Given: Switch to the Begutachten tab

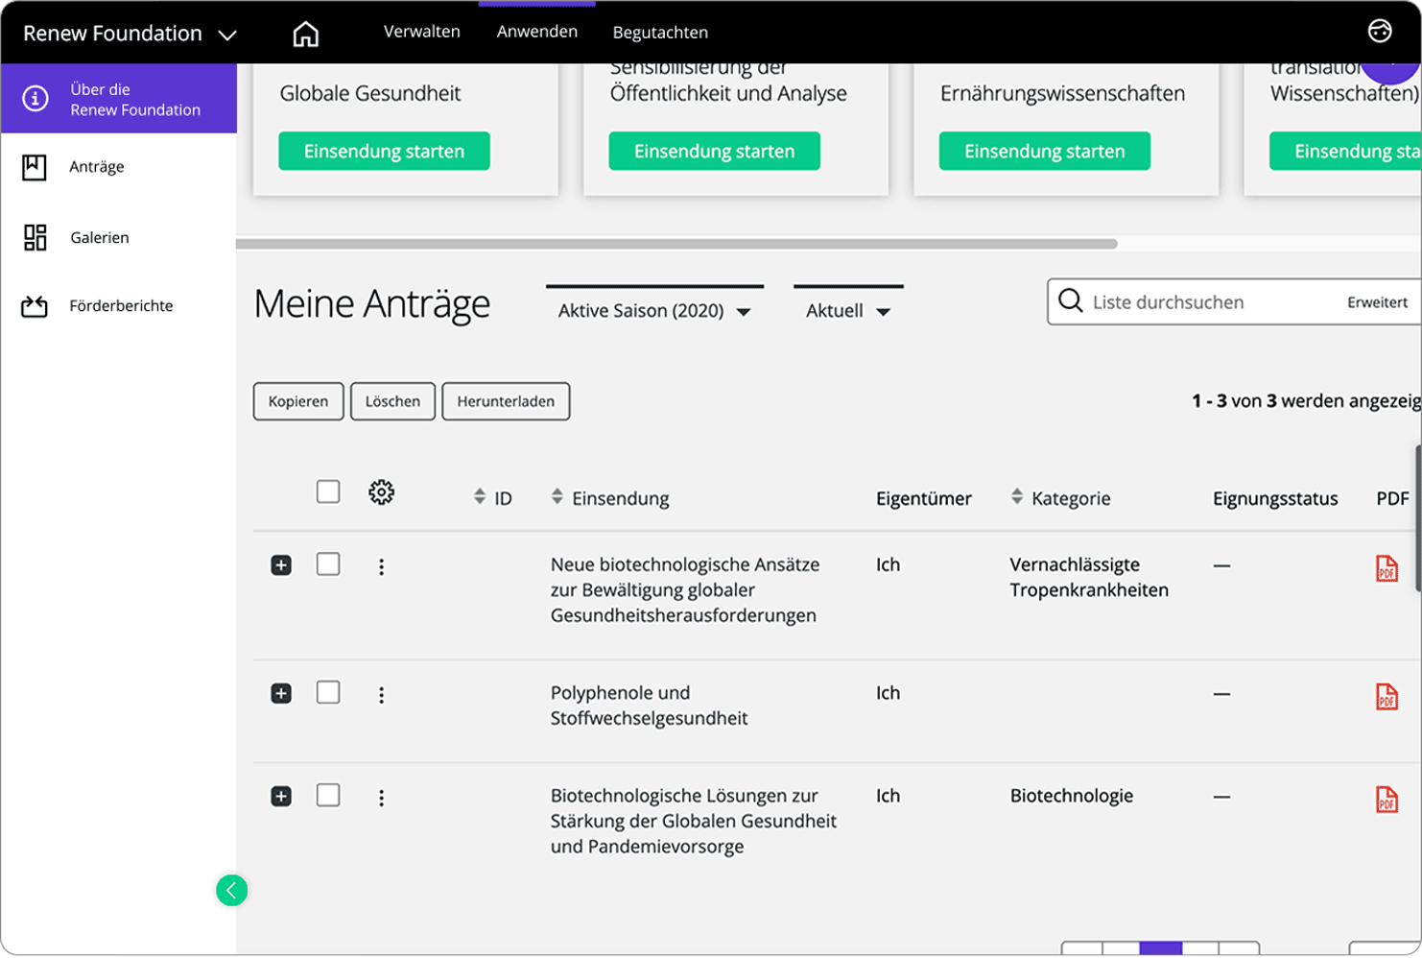Looking at the screenshot, I should [660, 33].
